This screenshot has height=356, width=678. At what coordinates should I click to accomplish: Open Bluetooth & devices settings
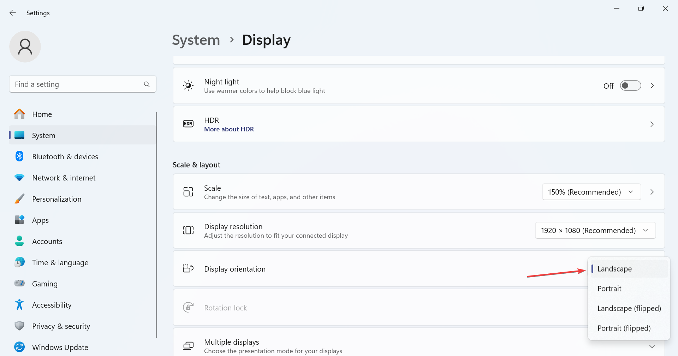(82, 156)
